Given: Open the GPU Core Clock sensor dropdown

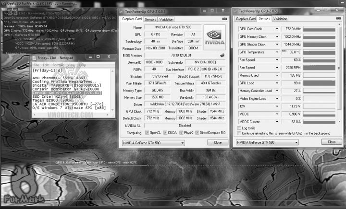Looking at the screenshot, I should click(x=277, y=29).
